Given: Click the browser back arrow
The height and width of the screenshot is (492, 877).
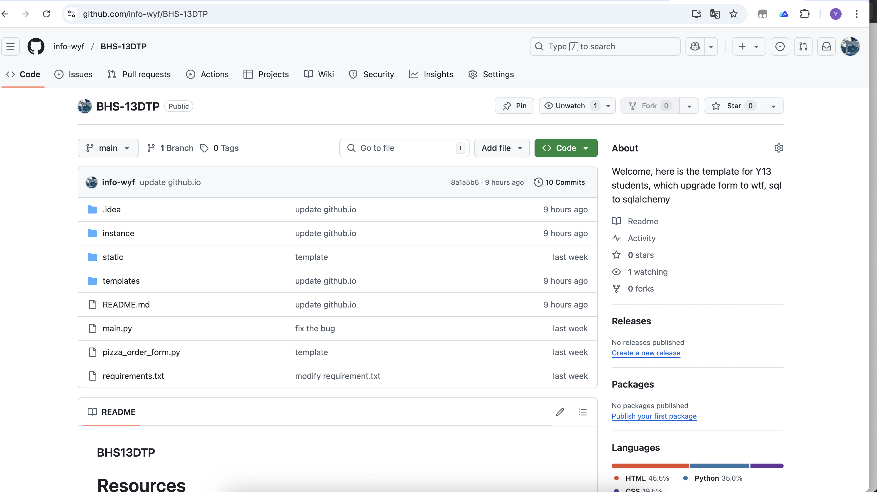Looking at the screenshot, I should click(5, 14).
